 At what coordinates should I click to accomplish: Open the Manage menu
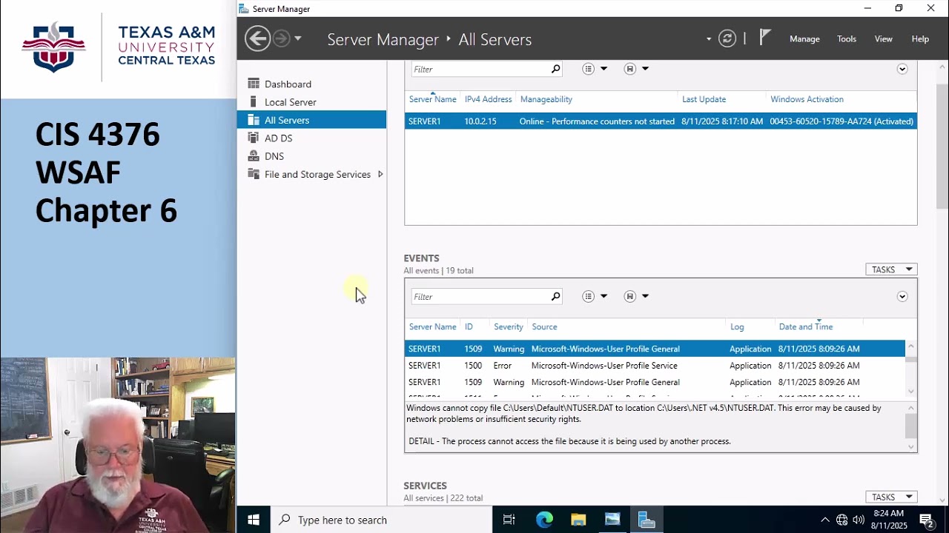click(x=804, y=38)
